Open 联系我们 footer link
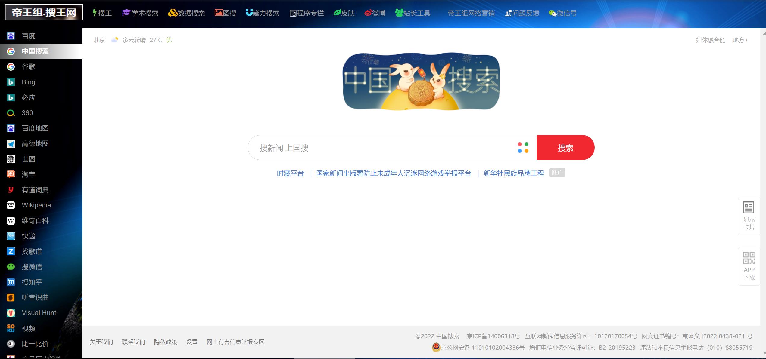The width and height of the screenshot is (766, 359). 133,342
